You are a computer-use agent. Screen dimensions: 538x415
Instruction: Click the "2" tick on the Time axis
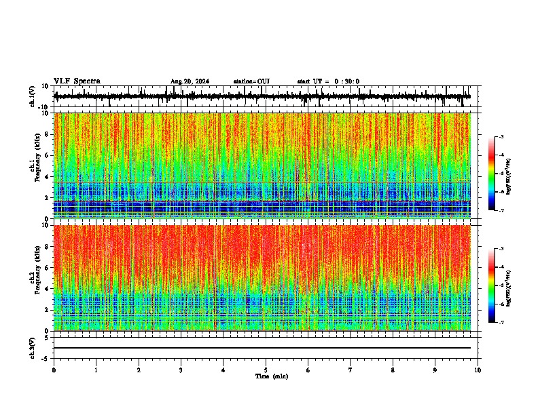click(x=139, y=370)
